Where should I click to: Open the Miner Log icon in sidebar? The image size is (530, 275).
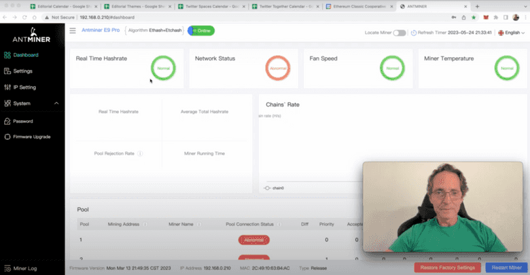7,269
